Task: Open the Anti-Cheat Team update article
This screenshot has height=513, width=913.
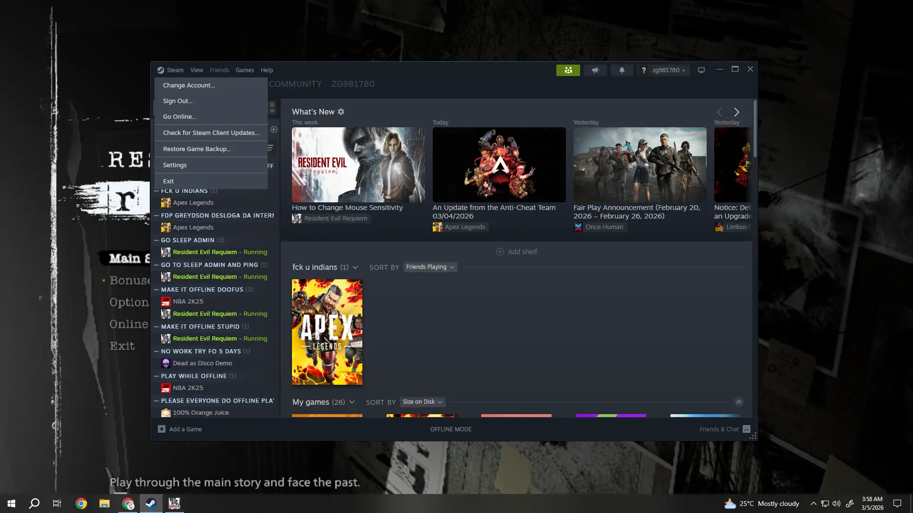Action: coord(494,212)
